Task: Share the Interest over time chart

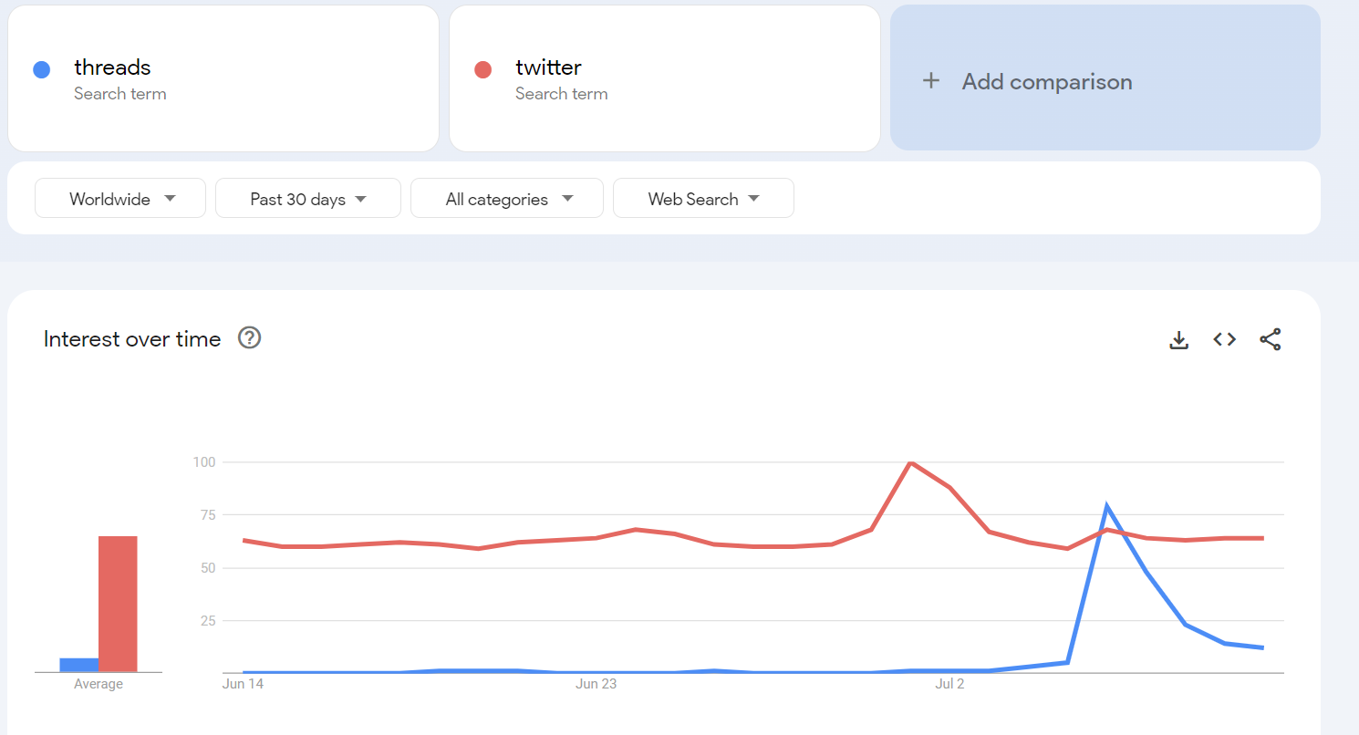Action: click(1271, 339)
